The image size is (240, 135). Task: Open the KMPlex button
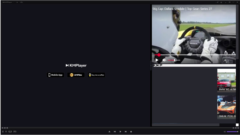(76, 75)
